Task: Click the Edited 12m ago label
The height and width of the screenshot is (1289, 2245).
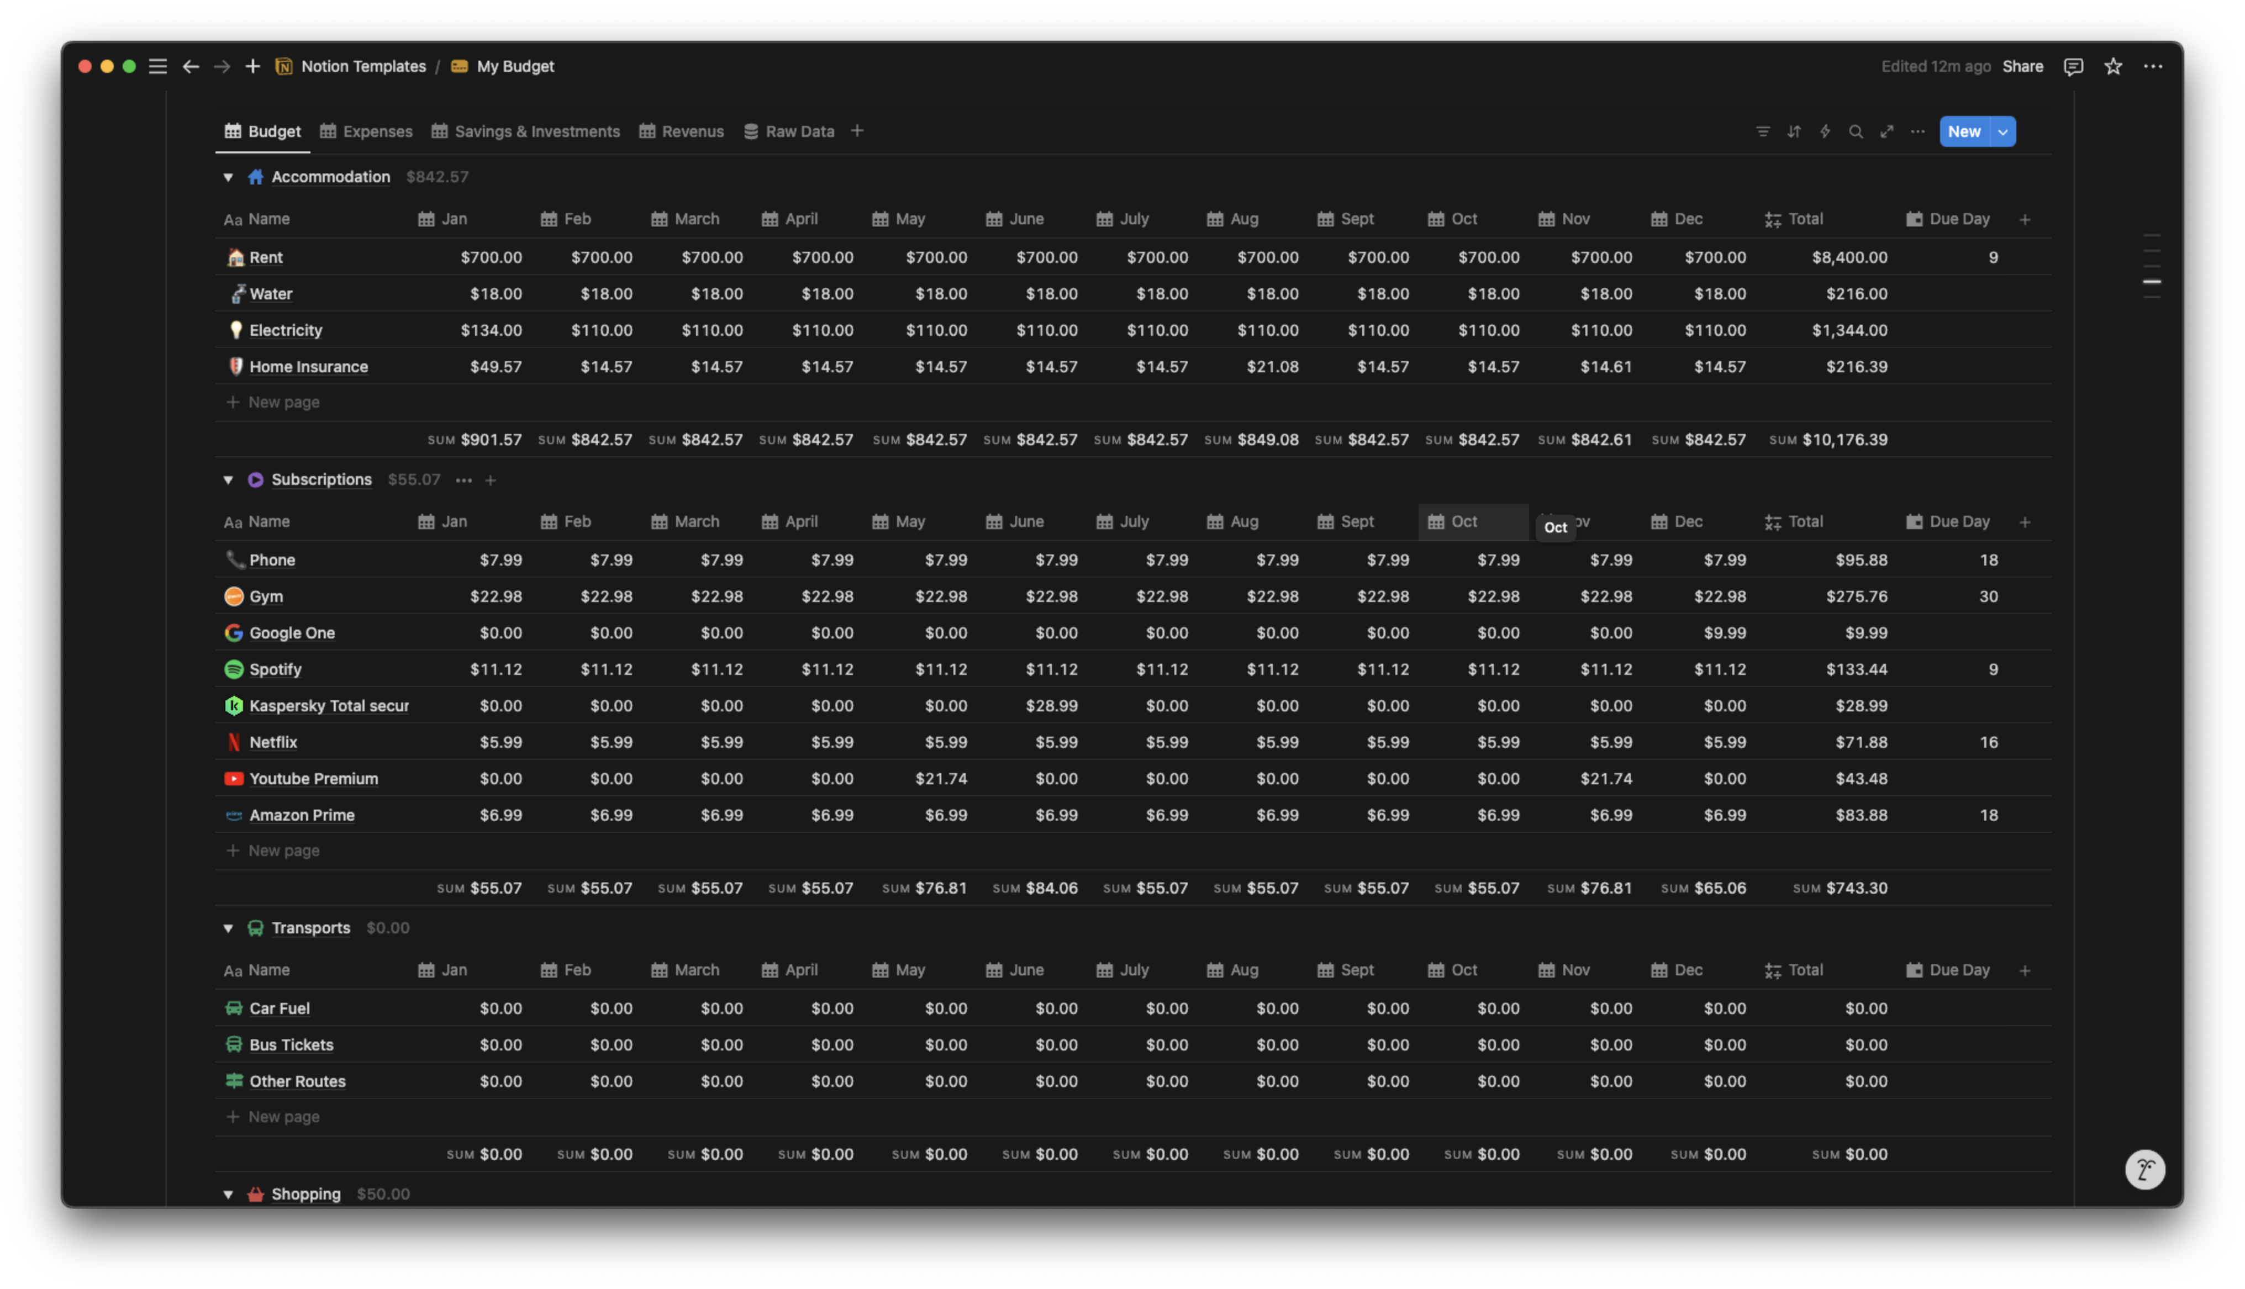Action: tap(1935, 66)
